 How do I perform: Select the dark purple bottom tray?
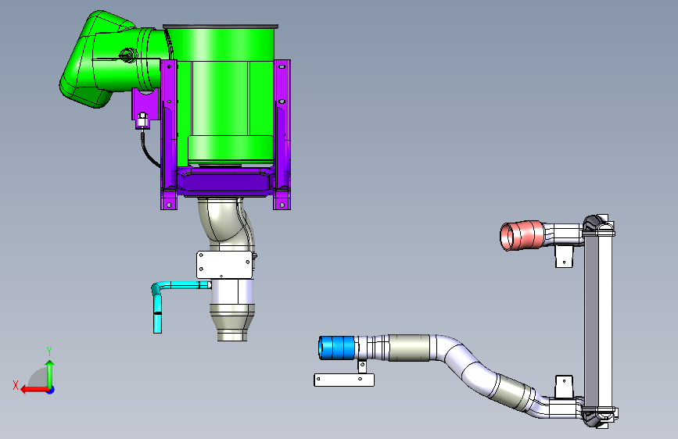[225, 181]
